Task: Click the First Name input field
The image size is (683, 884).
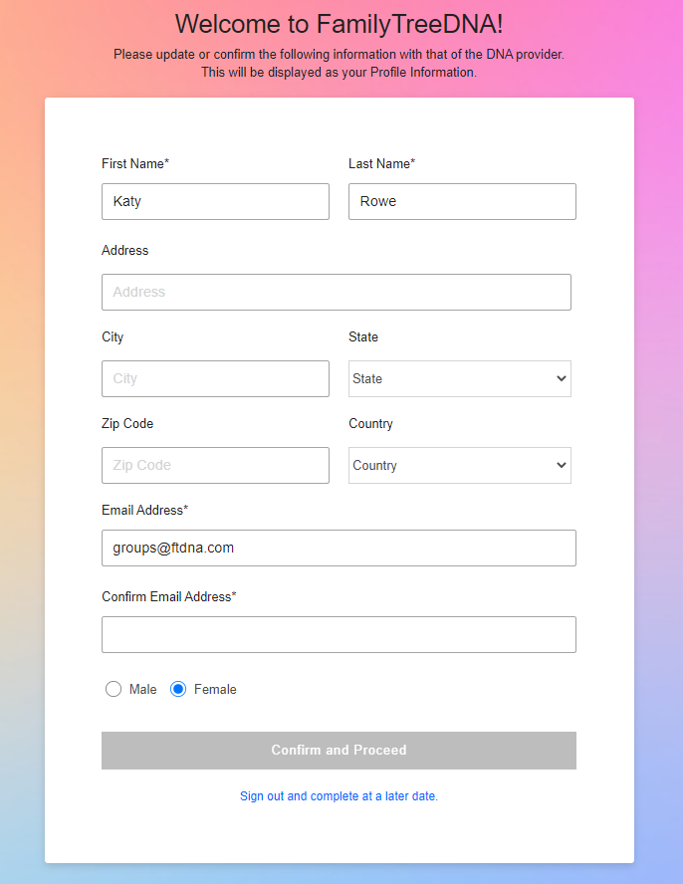Action: pyautogui.click(x=215, y=201)
